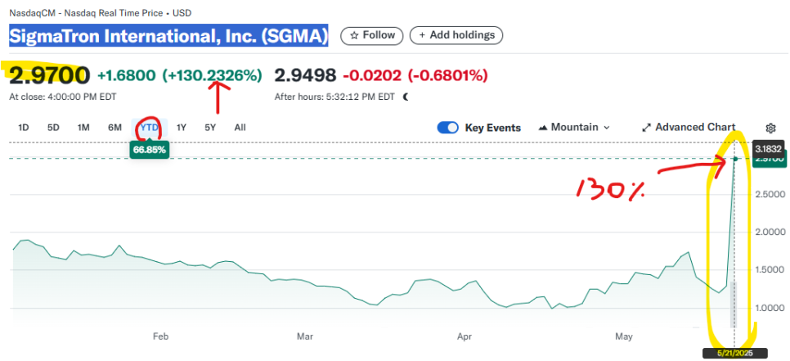Click the -0.0202 after-hours change

(x=372, y=75)
